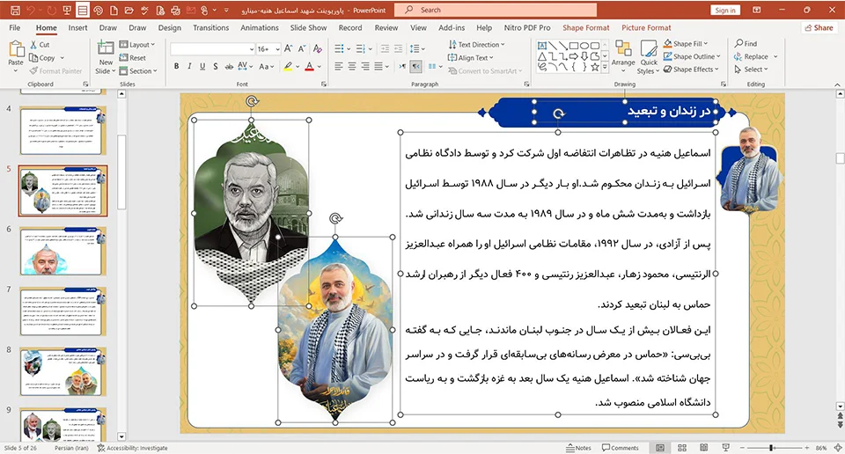Select the text box shape in gallery
Screen dimensions: 845x454
pos(542,46)
